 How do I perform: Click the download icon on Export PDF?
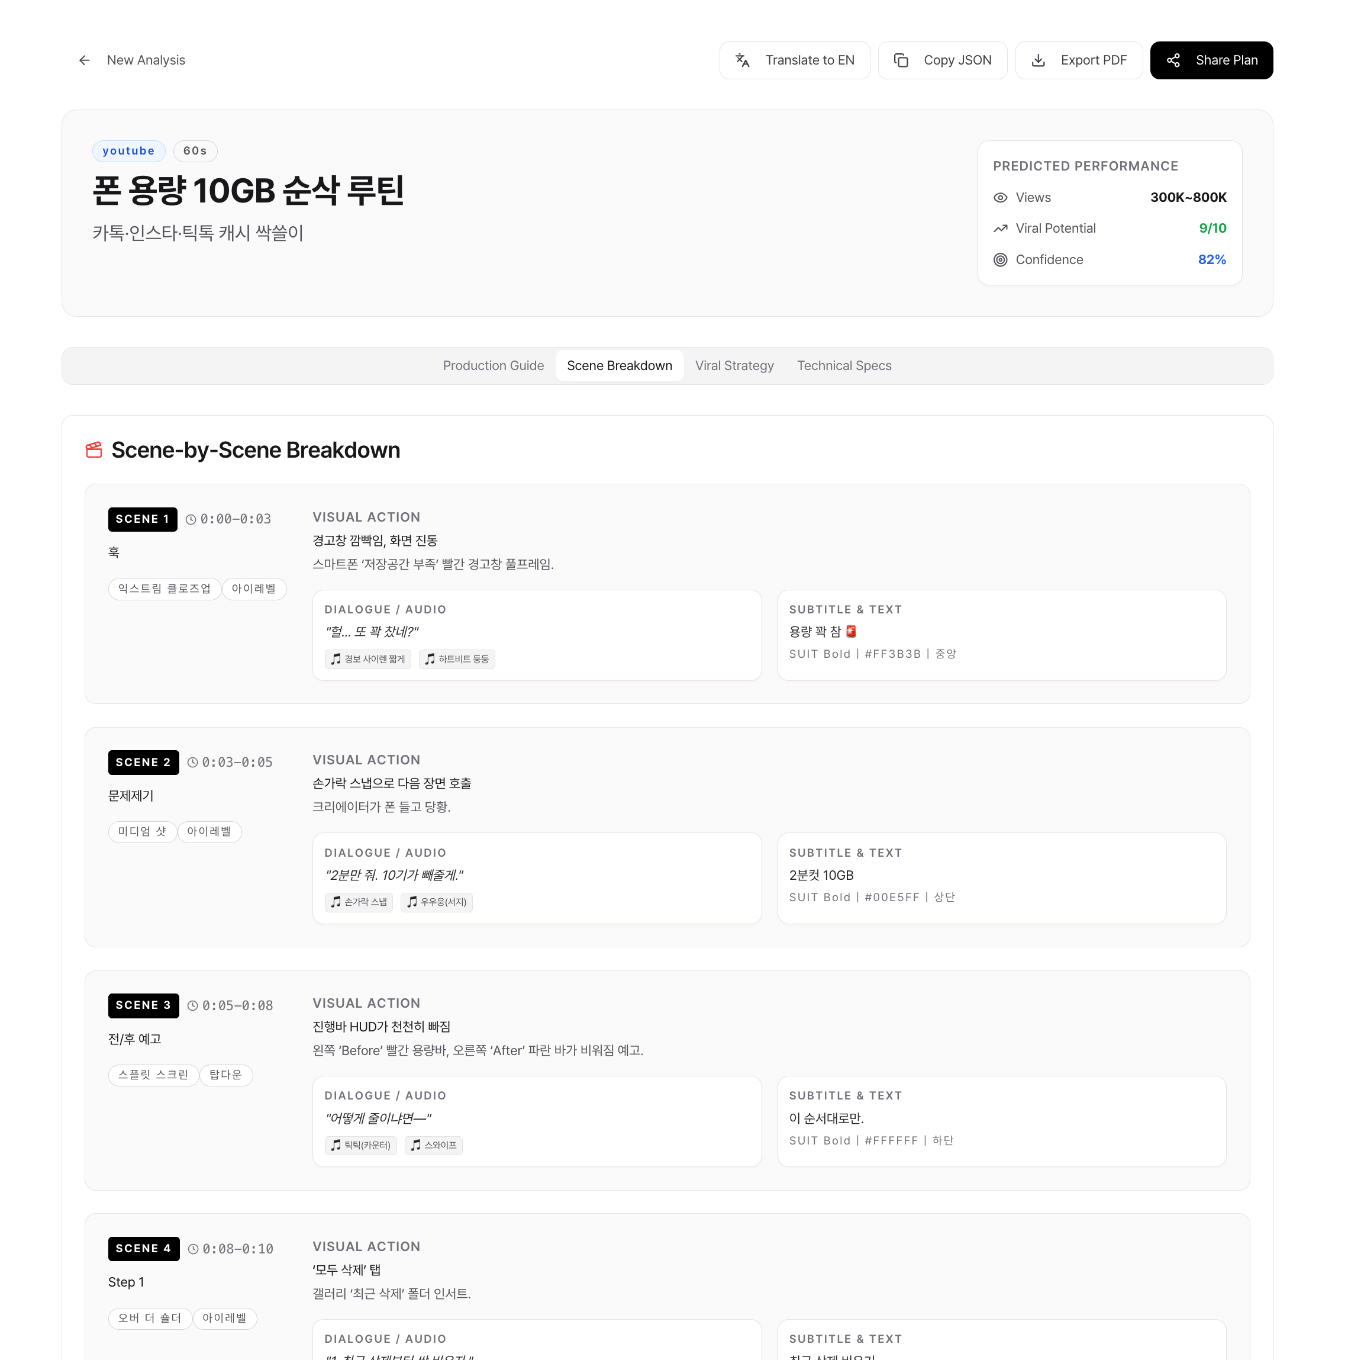[1039, 60]
